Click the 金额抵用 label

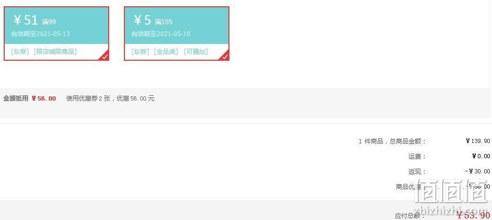point(16,98)
